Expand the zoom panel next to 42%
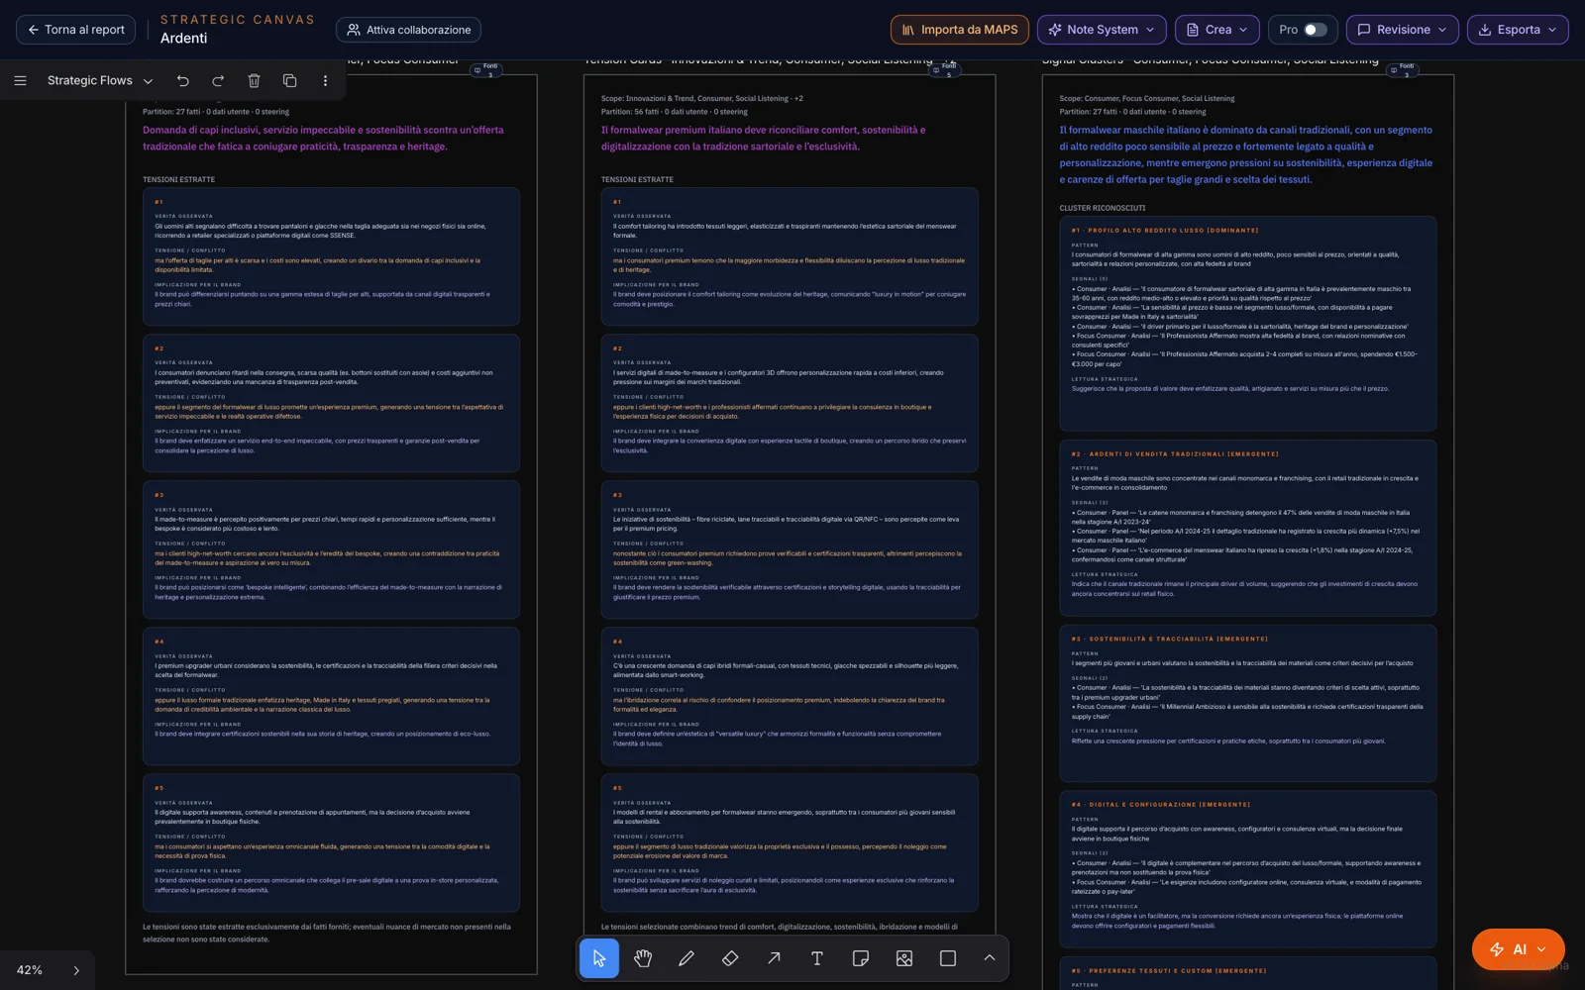Screen dimensions: 1585x990 [76, 970]
